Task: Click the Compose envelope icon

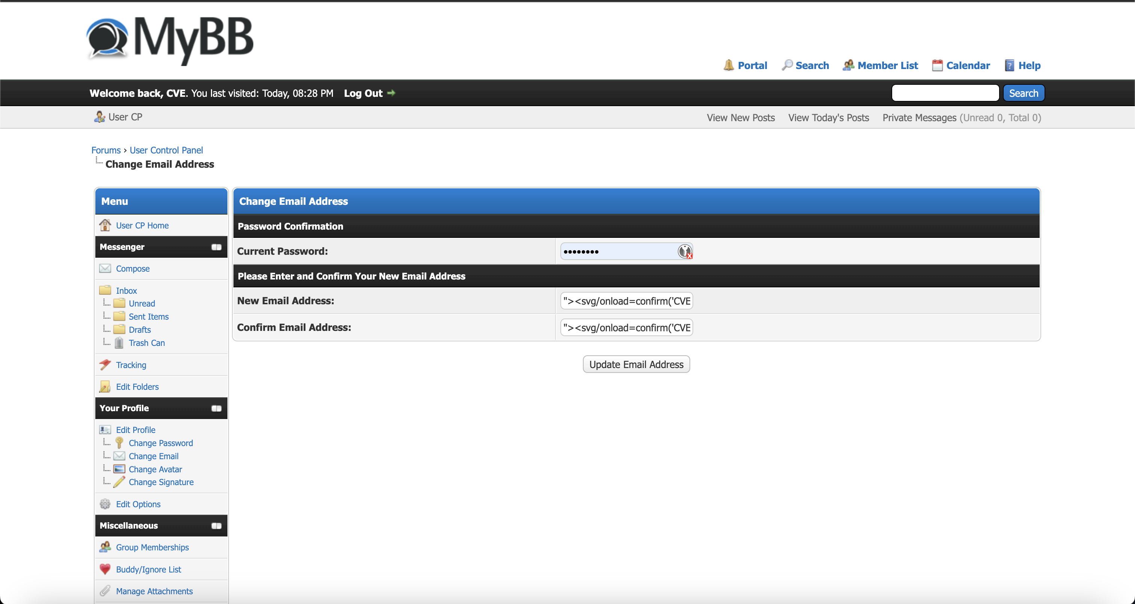Action: point(105,268)
